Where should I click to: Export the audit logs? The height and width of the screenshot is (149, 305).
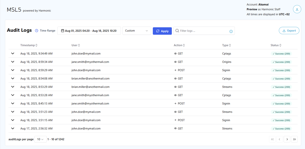pyautogui.click(x=289, y=31)
